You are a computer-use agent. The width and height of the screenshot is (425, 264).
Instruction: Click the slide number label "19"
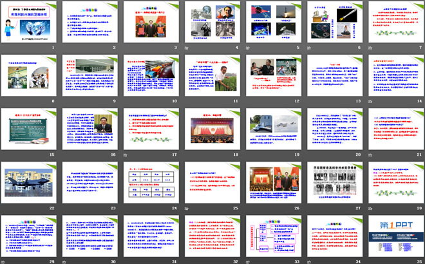(297, 155)
